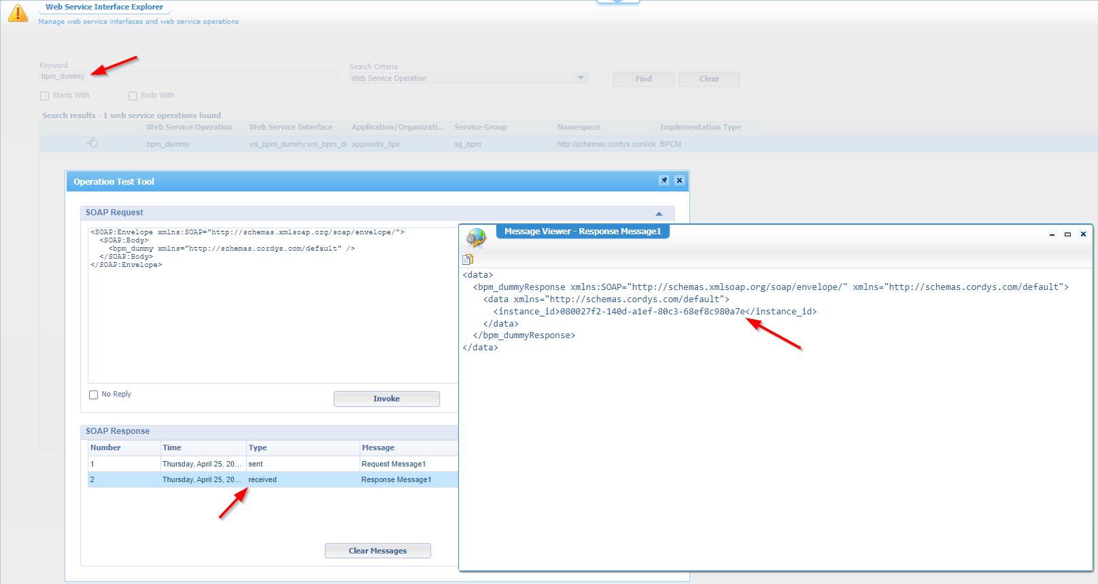1098x584 pixels.
Task: Click the yellow warning triangle icon
Action: 18,13
